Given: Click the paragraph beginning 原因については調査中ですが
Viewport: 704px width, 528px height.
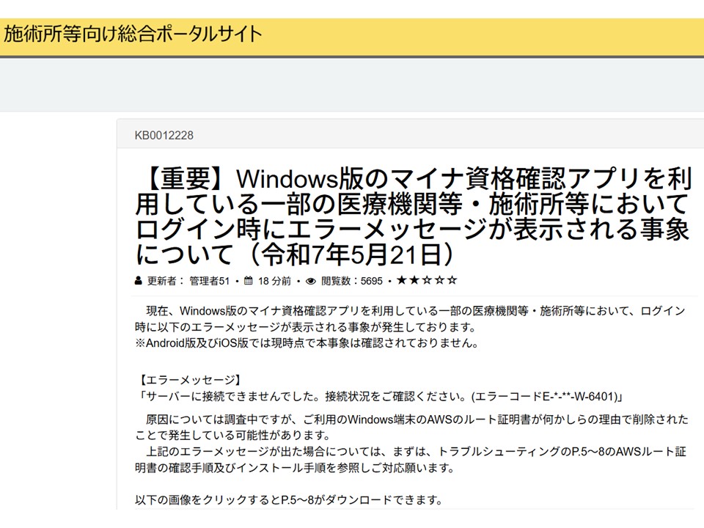Looking at the screenshot, I should click(411, 428).
